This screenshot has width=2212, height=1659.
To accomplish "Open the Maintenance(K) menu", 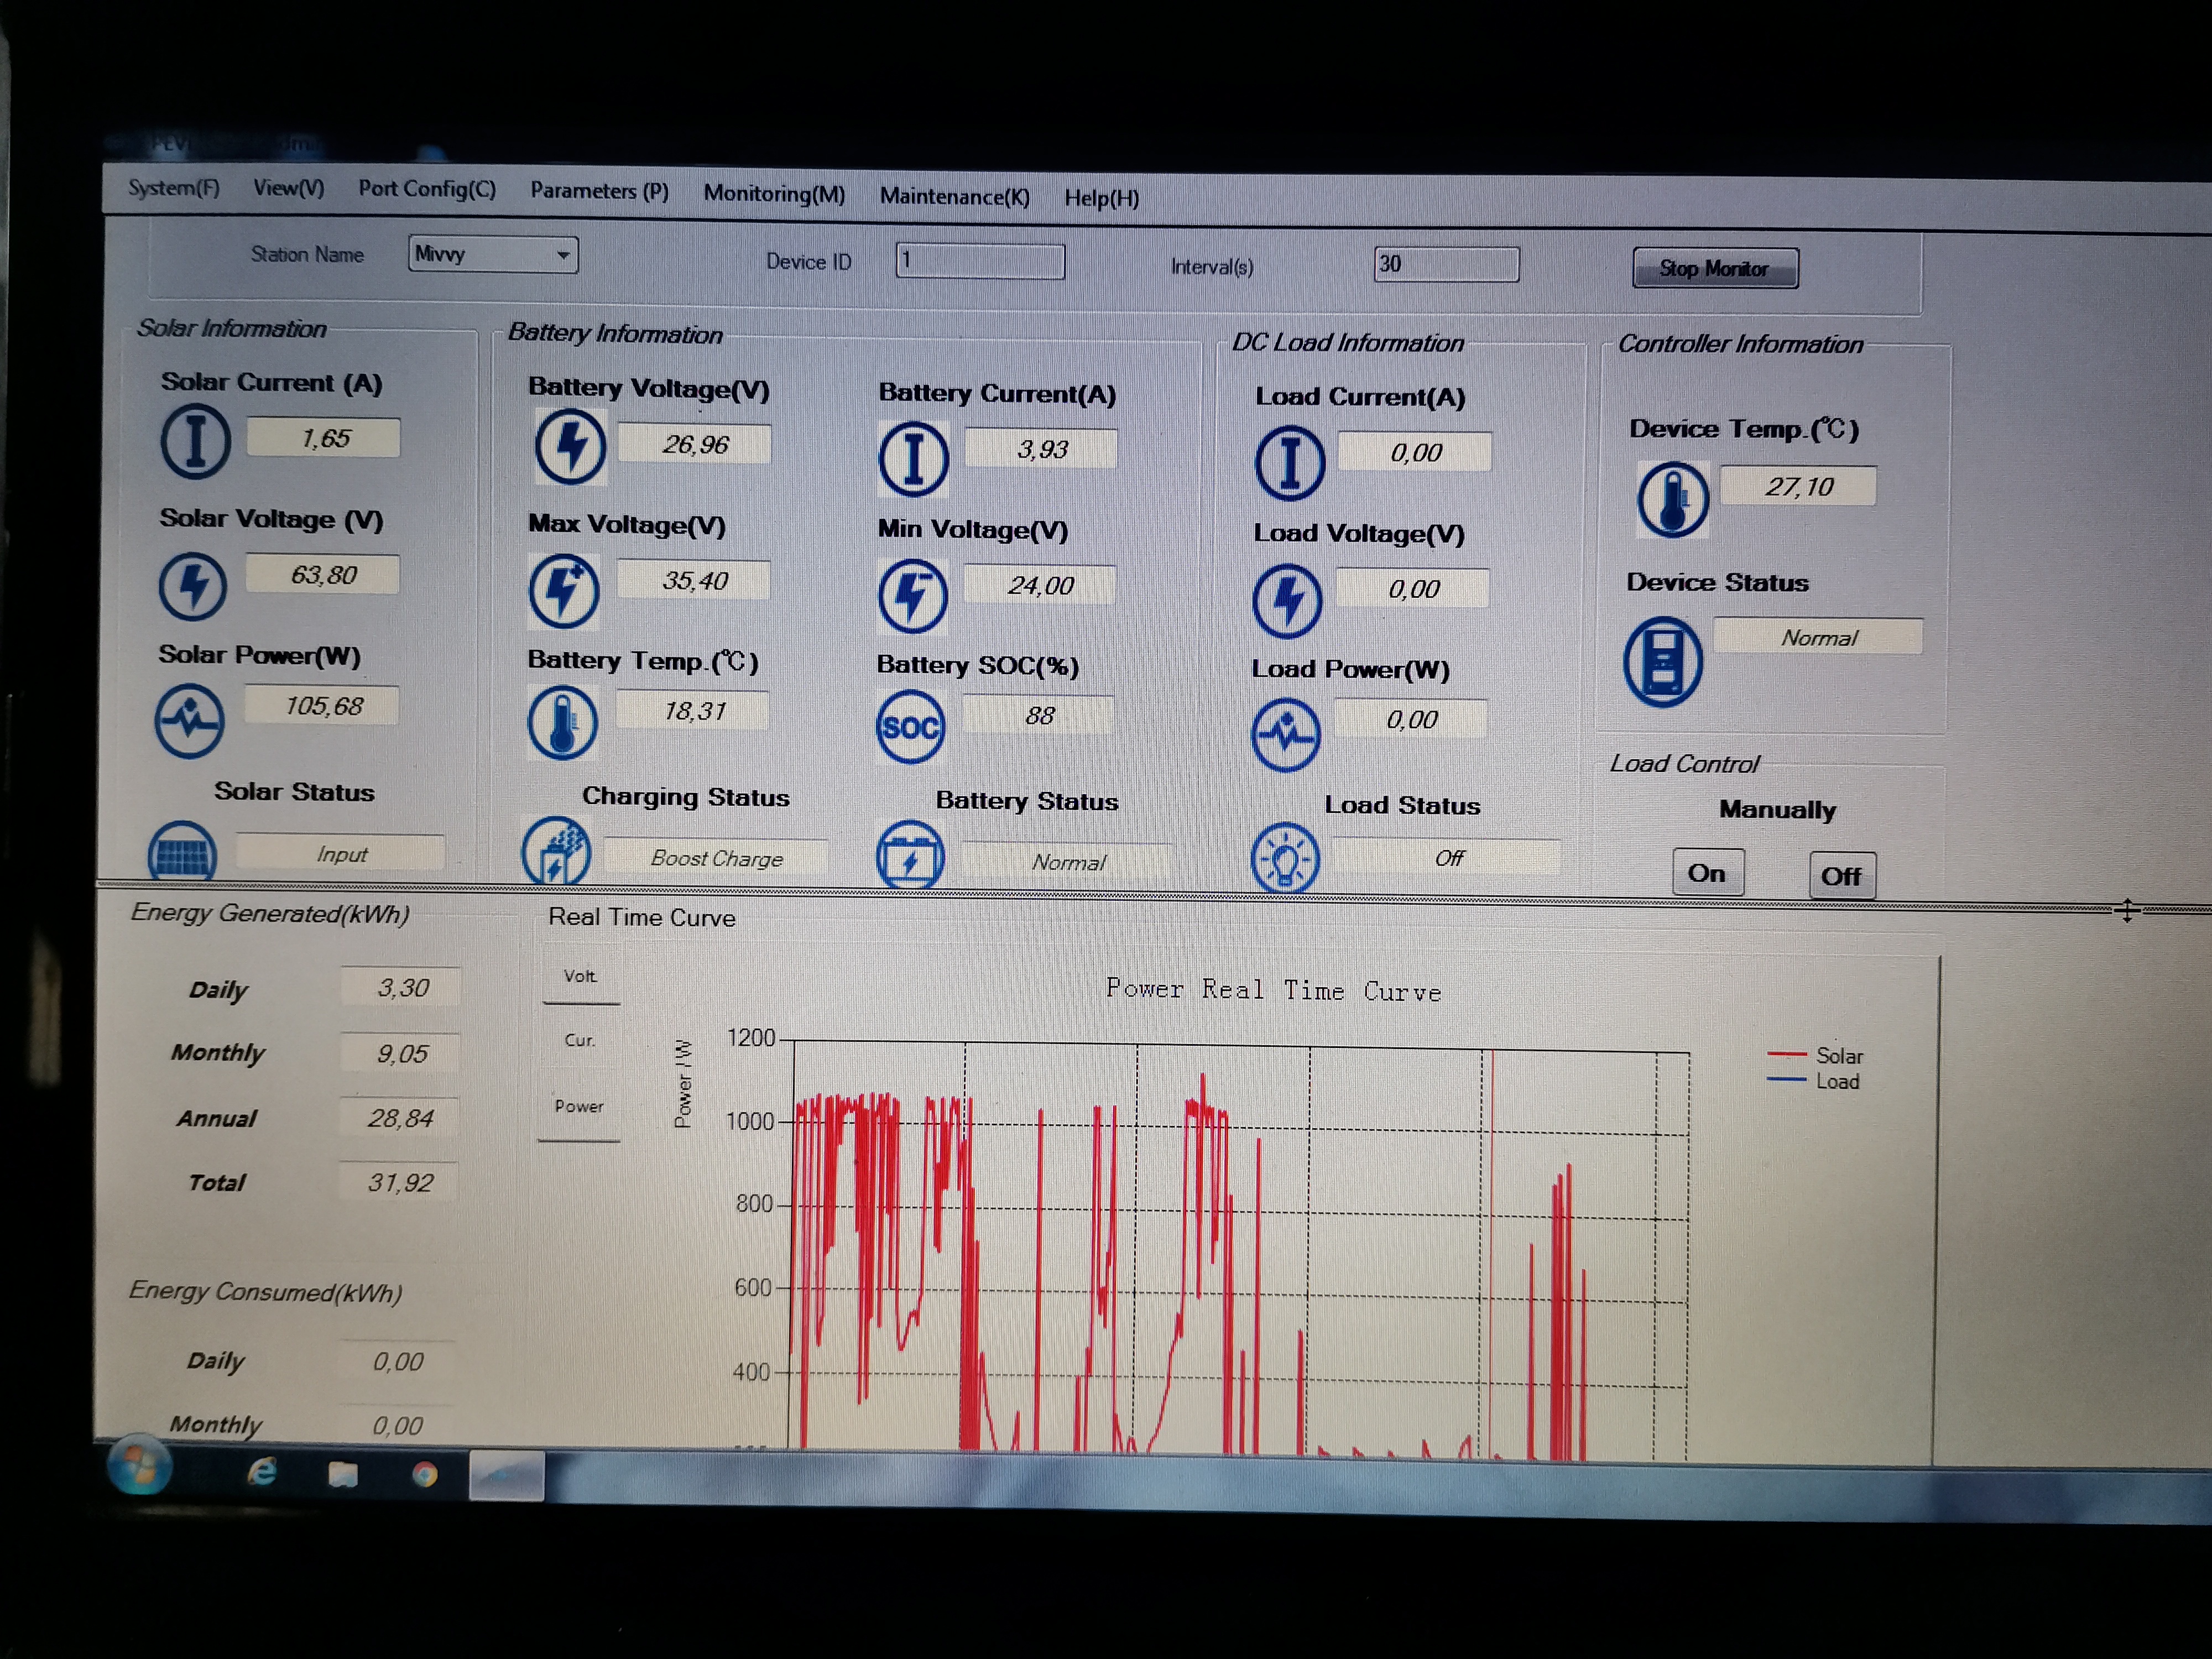I will [x=954, y=197].
